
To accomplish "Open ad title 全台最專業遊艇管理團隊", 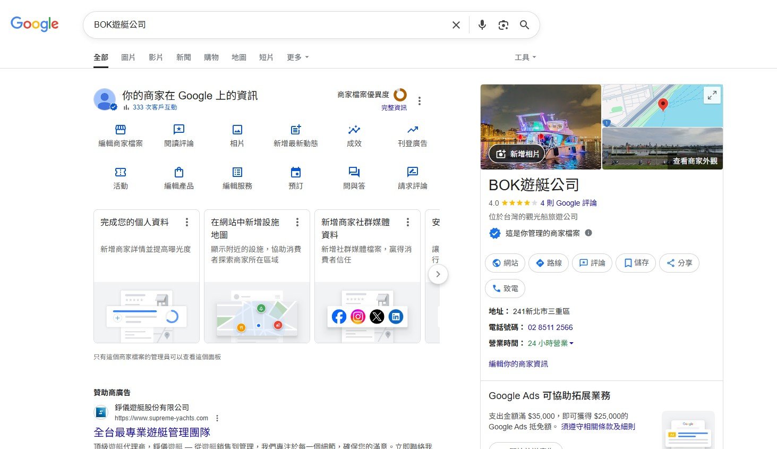I will pos(152,433).
